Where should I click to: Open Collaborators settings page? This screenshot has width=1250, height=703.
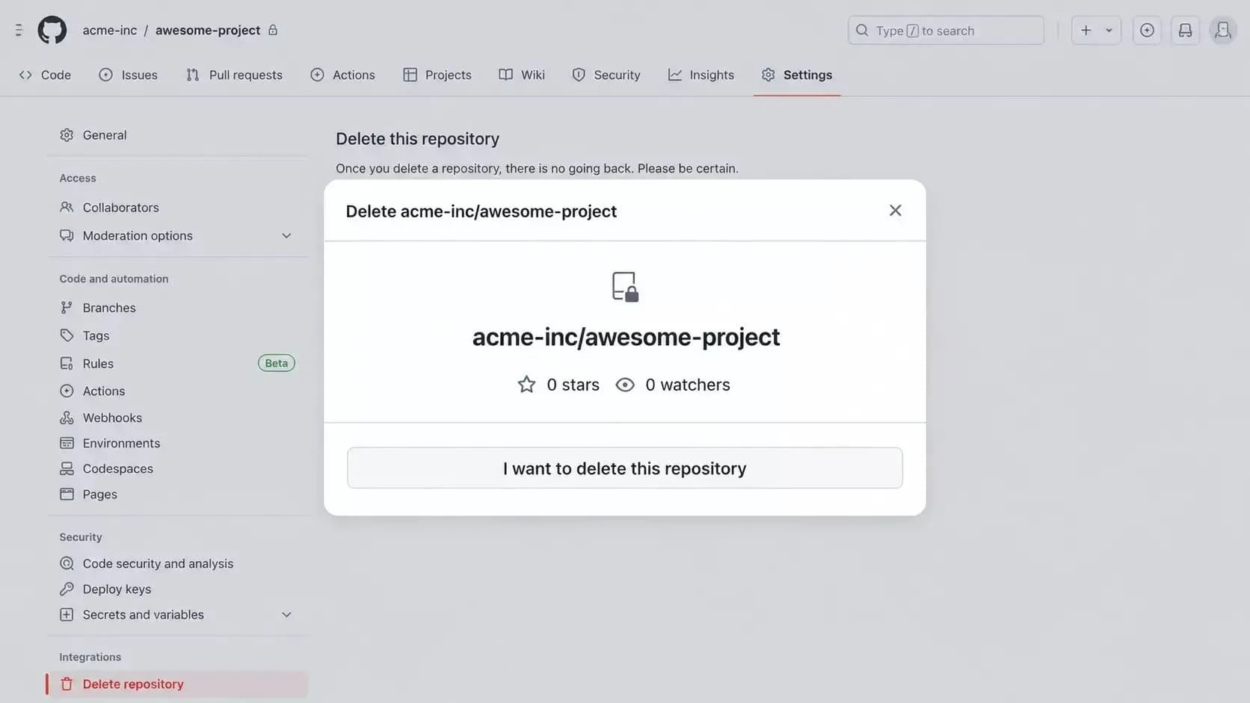177,208
